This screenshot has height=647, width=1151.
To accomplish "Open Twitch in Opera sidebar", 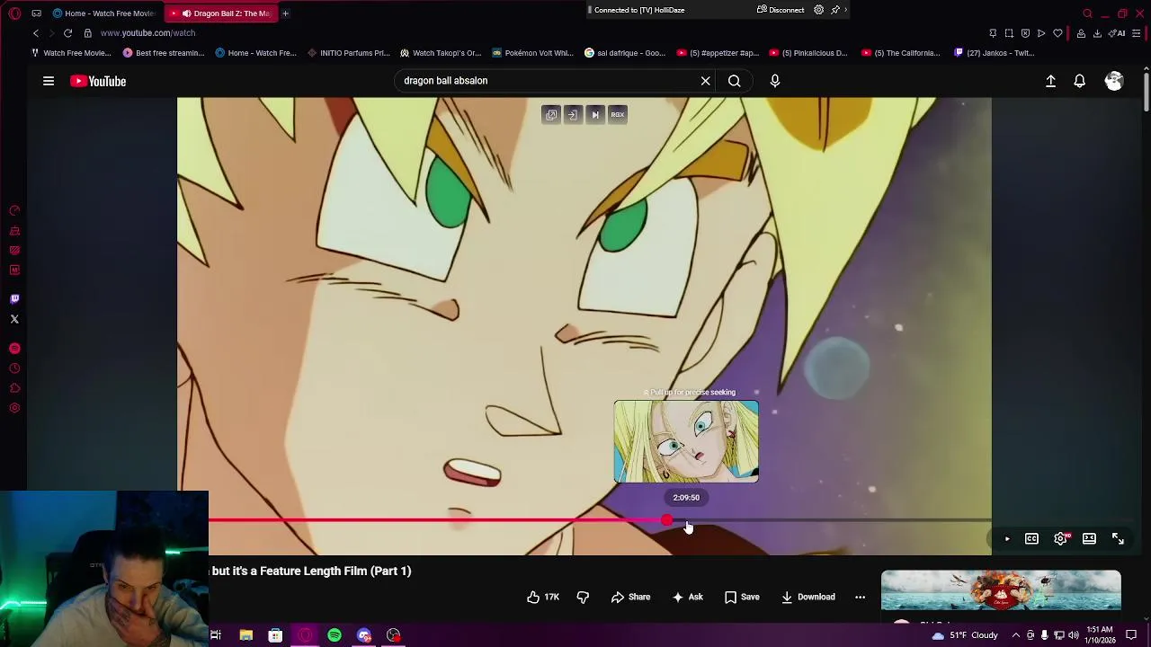I will 14,299.
